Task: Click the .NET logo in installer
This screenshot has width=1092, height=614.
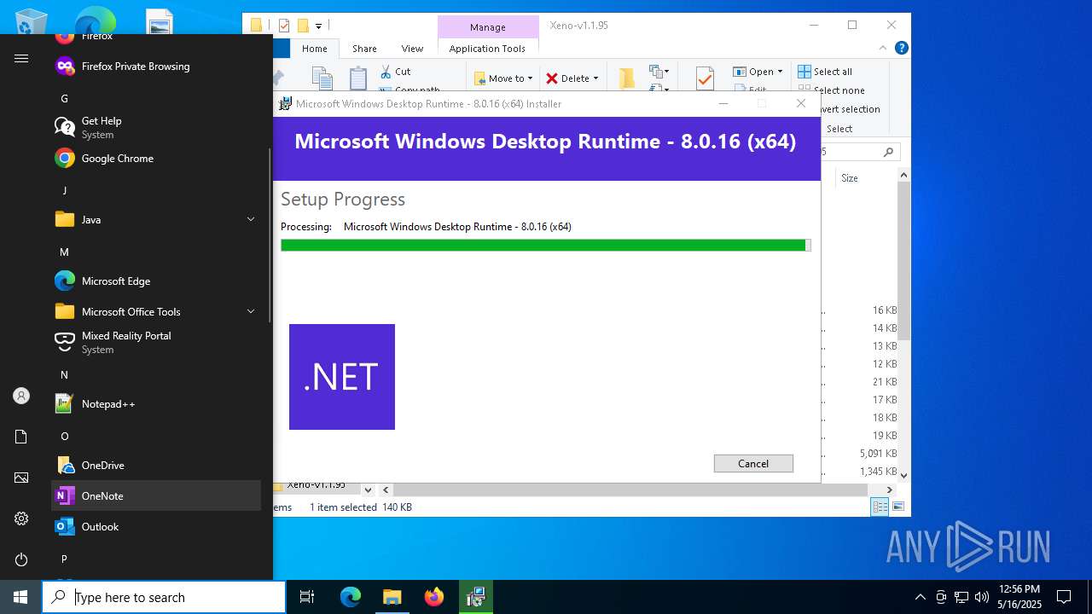Action: click(341, 377)
